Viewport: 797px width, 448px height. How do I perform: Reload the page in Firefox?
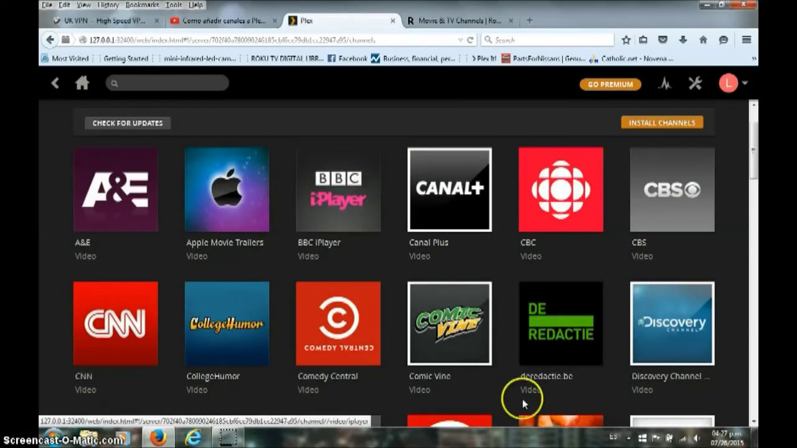pos(470,40)
